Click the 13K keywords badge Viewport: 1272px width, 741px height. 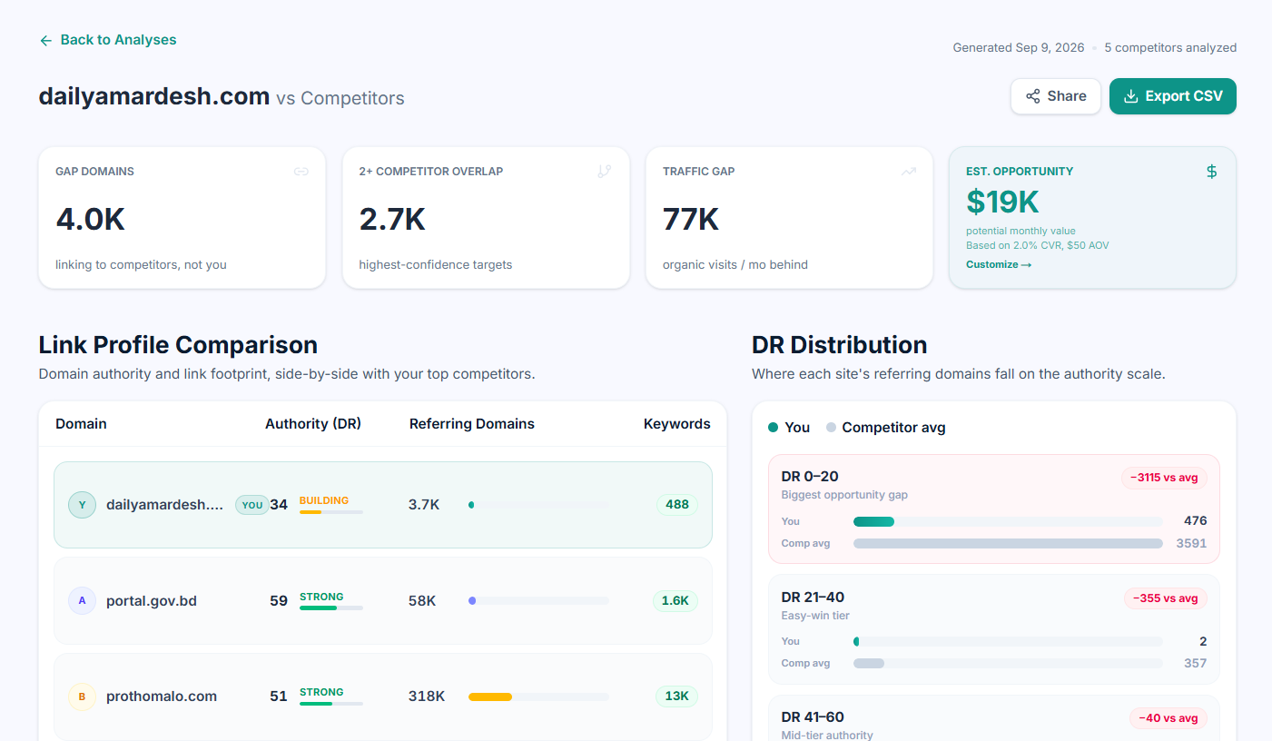tap(677, 697)
